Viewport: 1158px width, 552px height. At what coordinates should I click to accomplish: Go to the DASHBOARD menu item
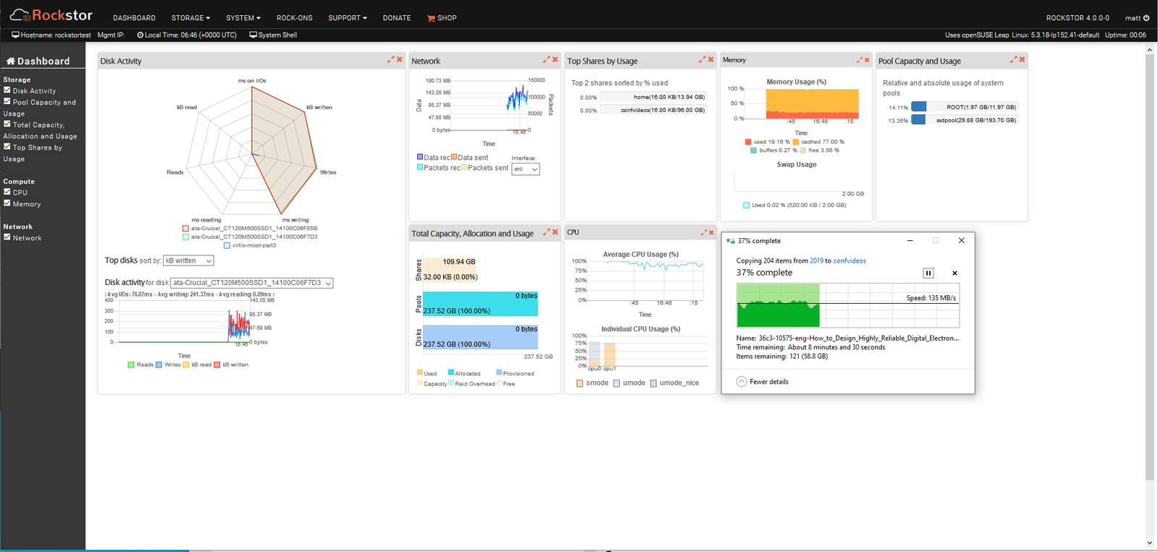pyautogui.click(x=134, y=18)
